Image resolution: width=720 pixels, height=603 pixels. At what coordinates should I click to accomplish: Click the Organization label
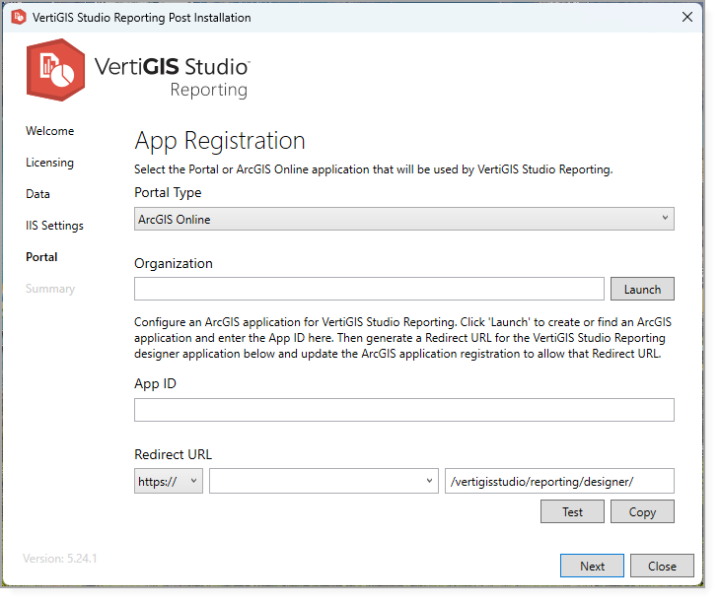tap(174, 264)
